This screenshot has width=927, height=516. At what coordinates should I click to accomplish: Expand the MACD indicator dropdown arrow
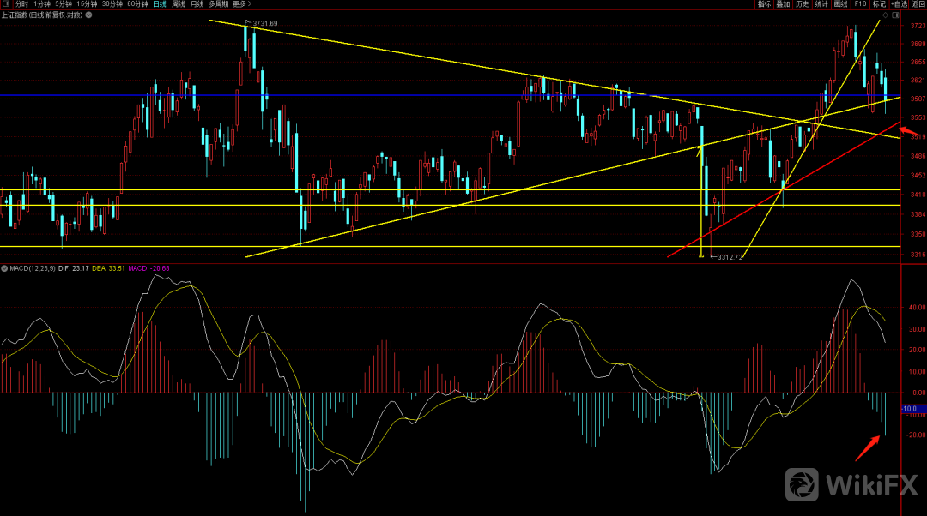click(x=3, y=268)
